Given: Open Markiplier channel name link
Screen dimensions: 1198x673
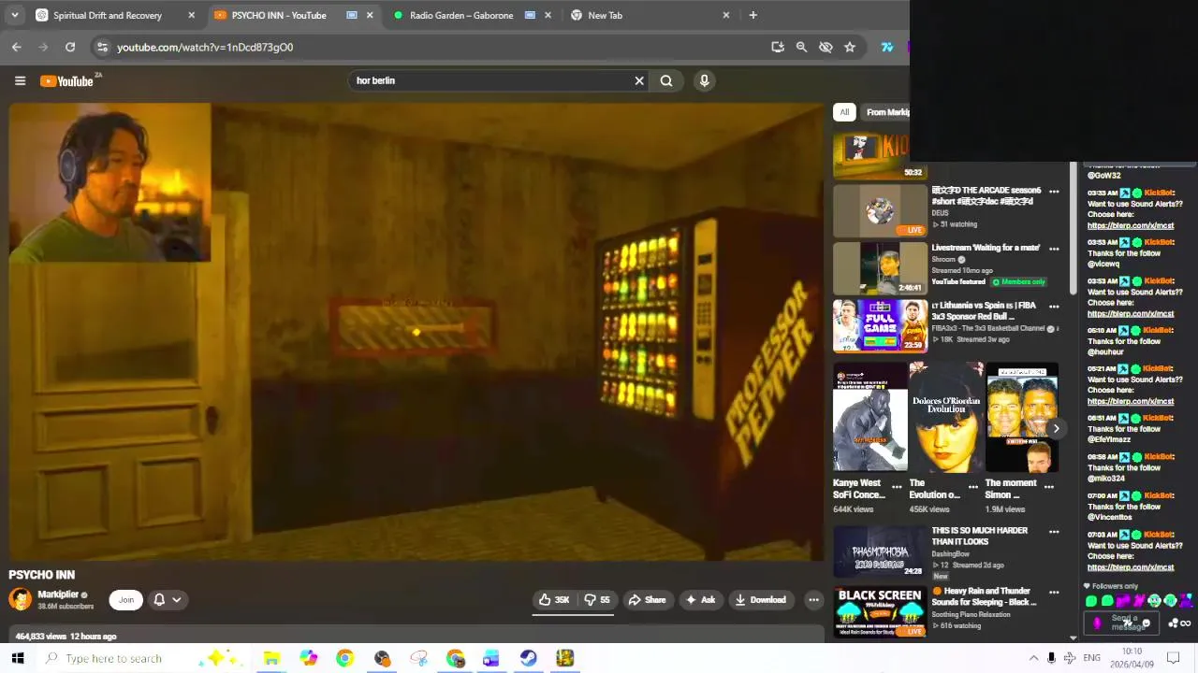Looking at the screenshot, I should click(x=58, y=594).
